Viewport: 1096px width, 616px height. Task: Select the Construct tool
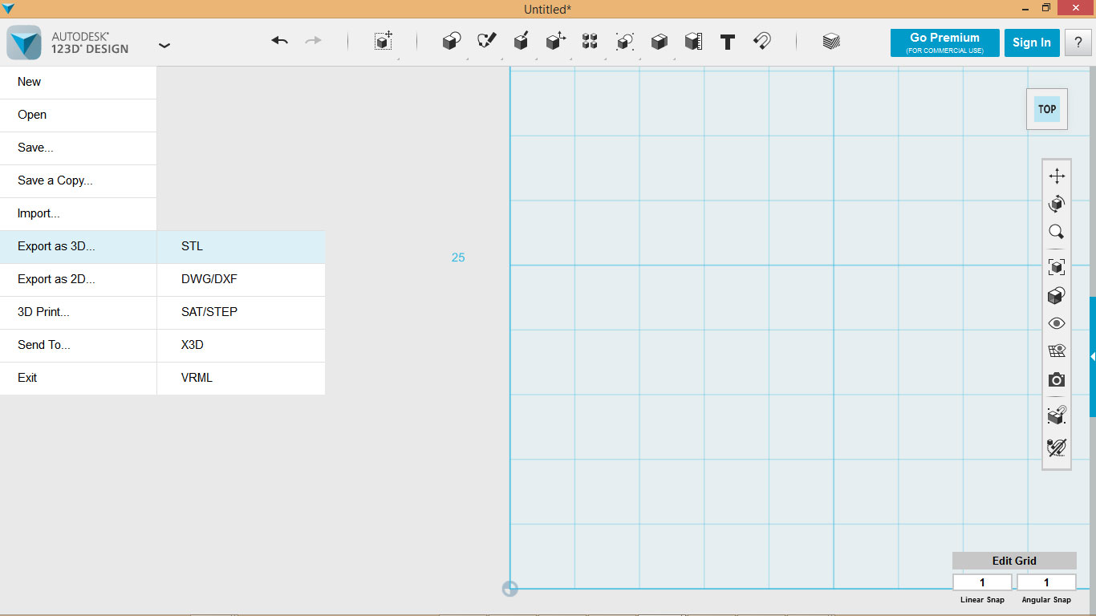pyautogui.click(x=521, y=42)
